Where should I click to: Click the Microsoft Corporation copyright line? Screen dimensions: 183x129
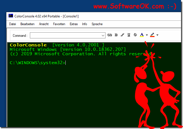(81, 54)
